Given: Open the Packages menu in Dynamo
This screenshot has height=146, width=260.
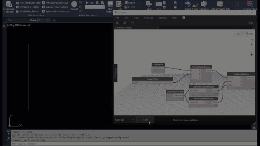Looking at the screenshot, I should pos(149,18).
